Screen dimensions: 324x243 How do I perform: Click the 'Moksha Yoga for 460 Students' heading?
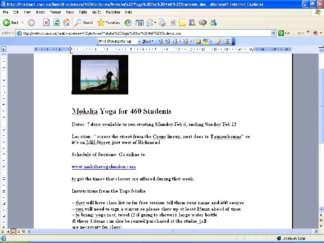coord(121,111)
